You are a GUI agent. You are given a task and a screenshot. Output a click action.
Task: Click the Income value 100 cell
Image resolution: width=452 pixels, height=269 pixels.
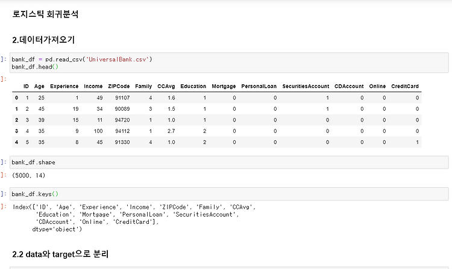98,131
